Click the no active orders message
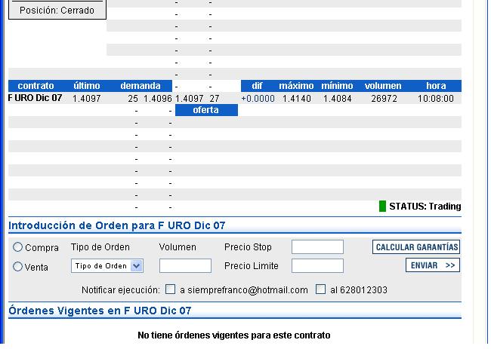491x349 pixels. tap(234, 335)
